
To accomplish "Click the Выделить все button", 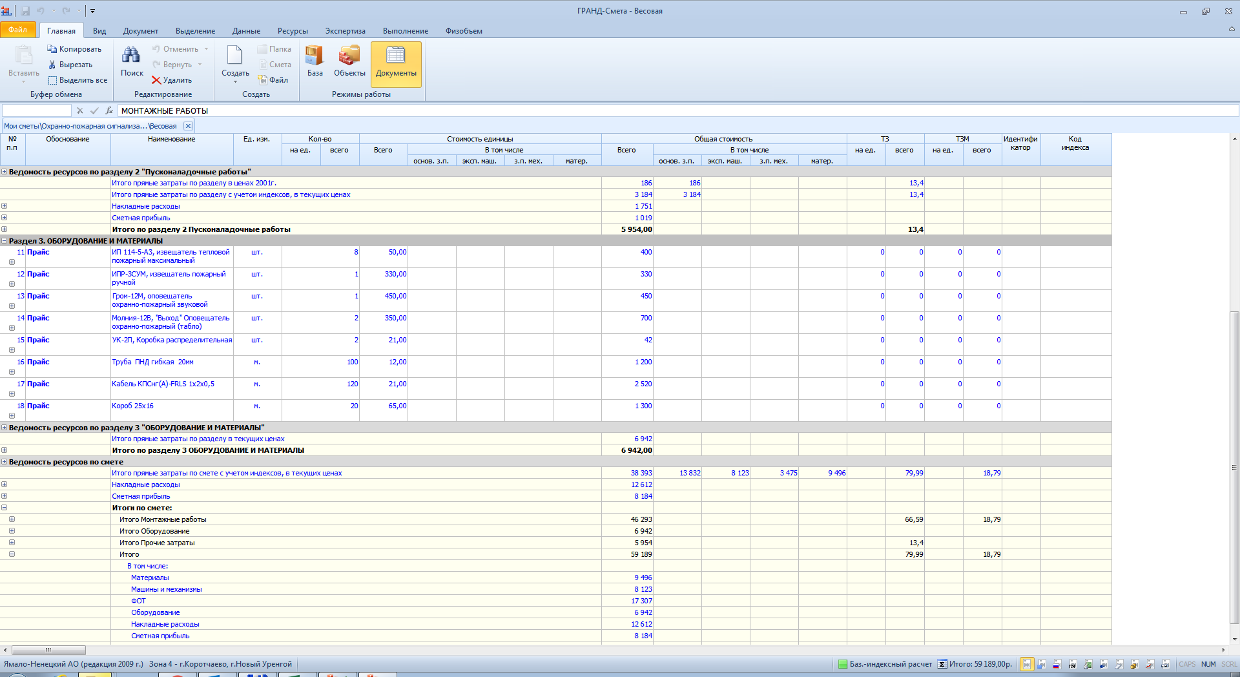I will click(x=77, y=80).
